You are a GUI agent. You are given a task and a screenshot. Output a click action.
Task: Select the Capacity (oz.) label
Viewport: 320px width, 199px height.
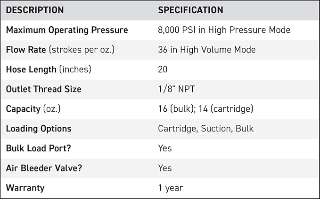click(x=33, y=109)
